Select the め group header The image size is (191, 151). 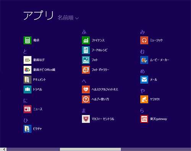(142, 71)
